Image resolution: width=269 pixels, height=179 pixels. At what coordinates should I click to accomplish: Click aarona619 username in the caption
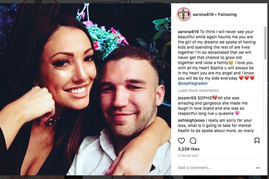coord(188,32)
